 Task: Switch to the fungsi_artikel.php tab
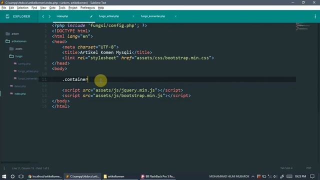point(109,16)
